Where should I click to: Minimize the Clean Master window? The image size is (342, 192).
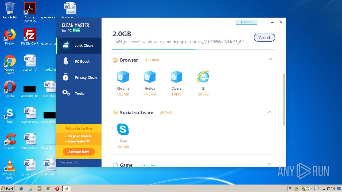(x=272, y=22)
